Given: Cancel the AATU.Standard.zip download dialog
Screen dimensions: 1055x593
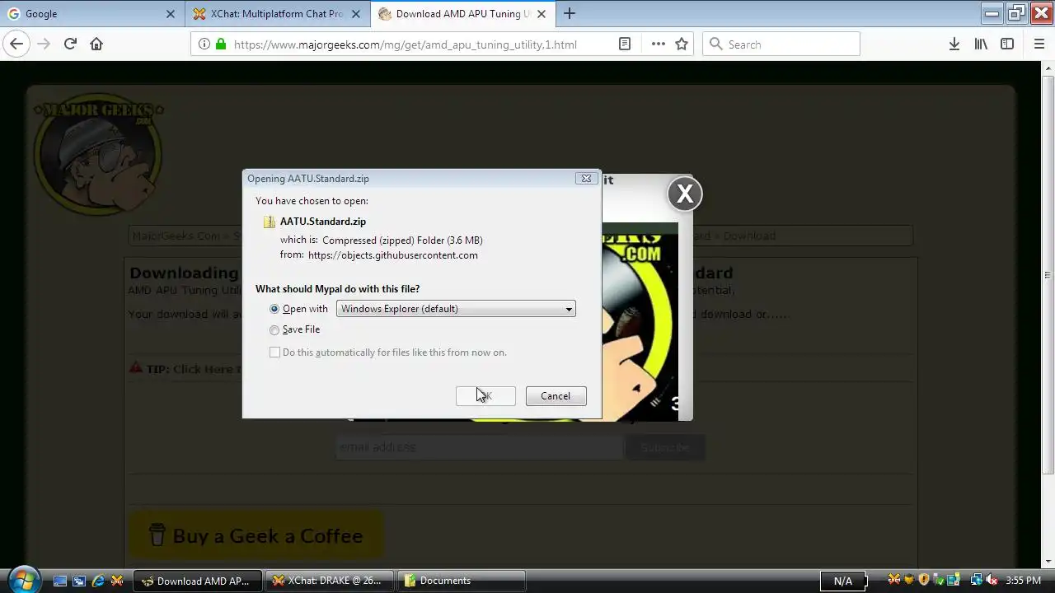Looking at the screenshot, I should coord(556,396).
